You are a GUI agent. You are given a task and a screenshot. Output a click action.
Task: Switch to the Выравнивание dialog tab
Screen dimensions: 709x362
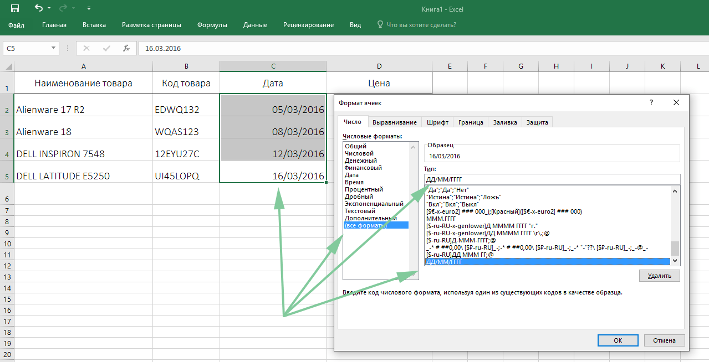(395, 122)
